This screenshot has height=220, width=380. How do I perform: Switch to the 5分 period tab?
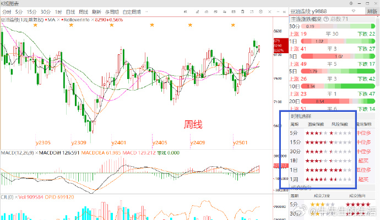[x=19, y=12]
